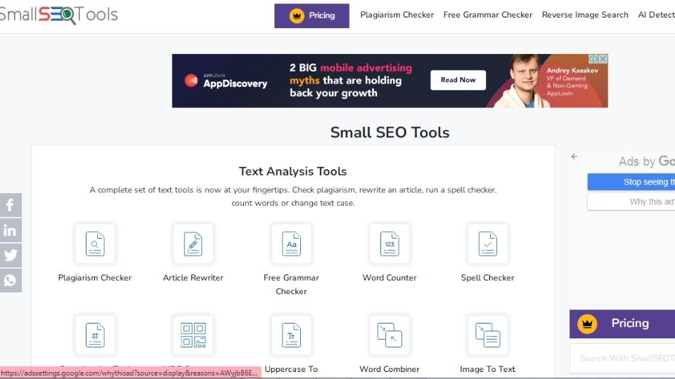Share page on Facebook

click(x=11, y=206)
